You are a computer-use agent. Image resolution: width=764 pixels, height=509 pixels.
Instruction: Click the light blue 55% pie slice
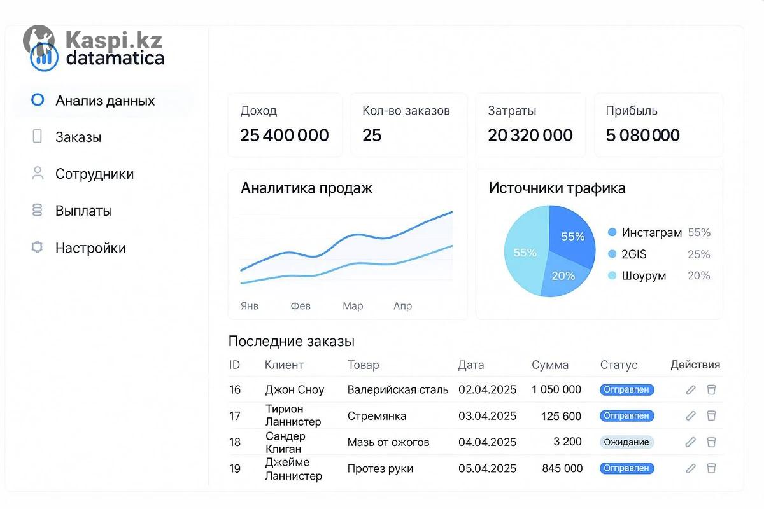(526, 253)
